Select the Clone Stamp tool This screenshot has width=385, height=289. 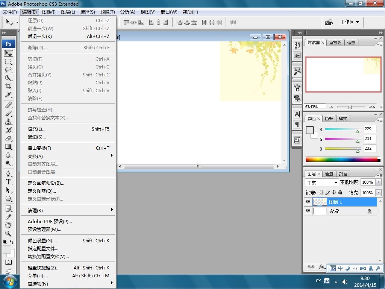pos(8,122)
